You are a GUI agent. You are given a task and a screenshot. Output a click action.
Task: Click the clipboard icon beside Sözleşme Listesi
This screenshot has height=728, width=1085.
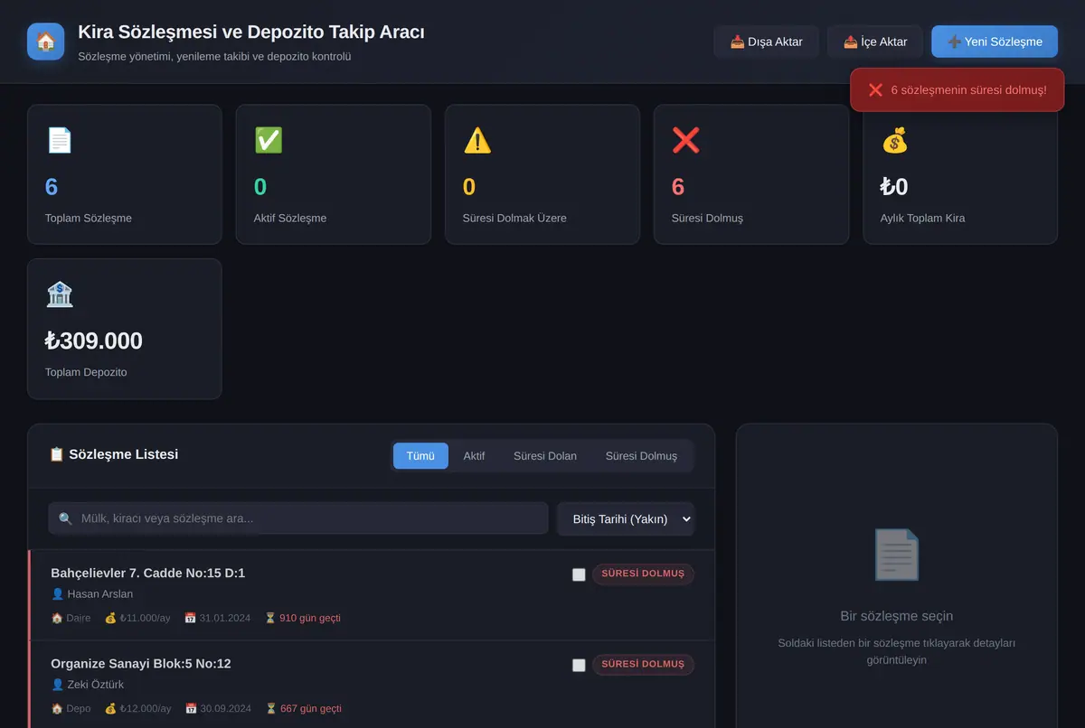pos(57,454)
